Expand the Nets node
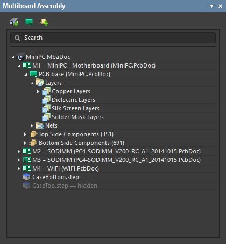 [32, 125]
